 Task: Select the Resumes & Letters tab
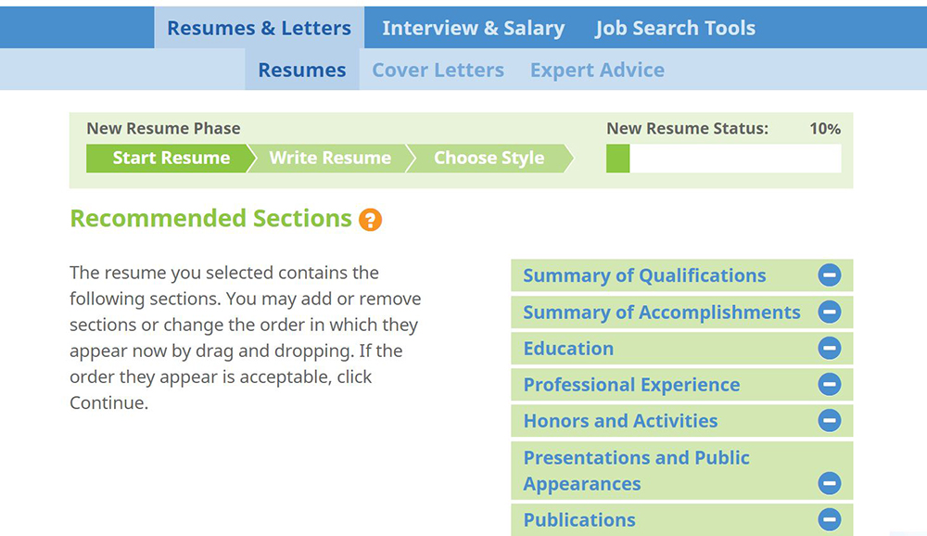259,28
